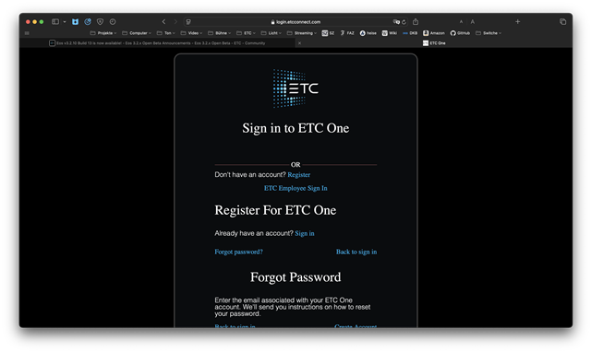Click the Sign in link after Already have account
Image resolution: width=591 pixels, height=352 pixels.
tap(305, 233)
